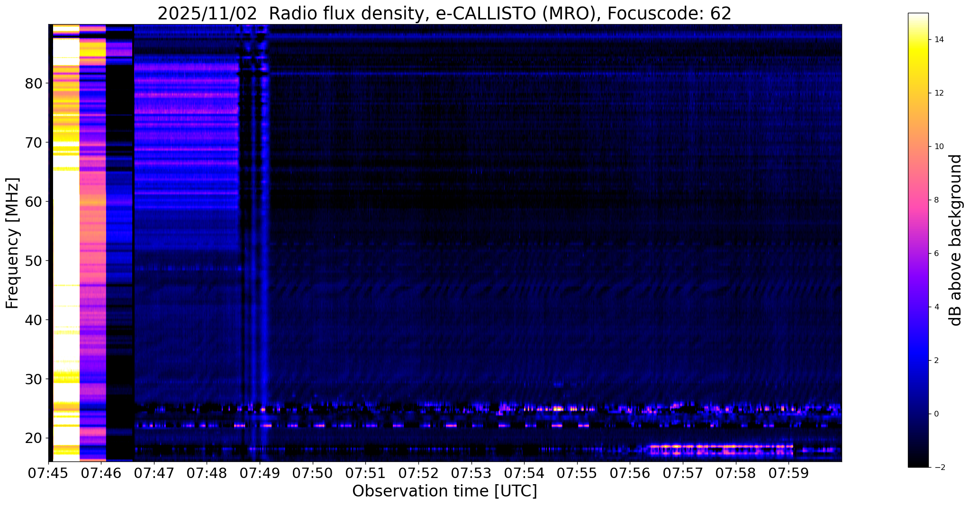Click the 07:55 time tick label
This screenshot has width=970, height=505.
point(577,473)
